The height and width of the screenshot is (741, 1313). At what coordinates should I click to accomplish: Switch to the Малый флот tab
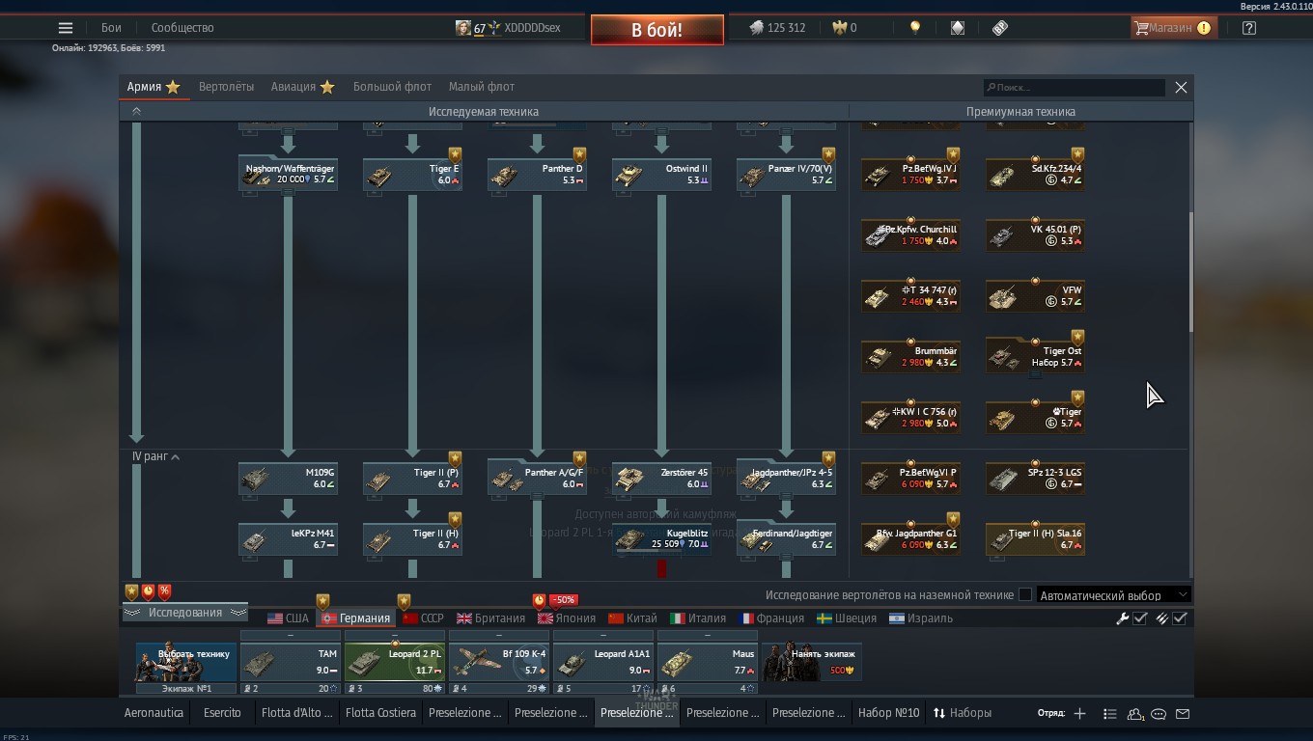coord(482,87)
